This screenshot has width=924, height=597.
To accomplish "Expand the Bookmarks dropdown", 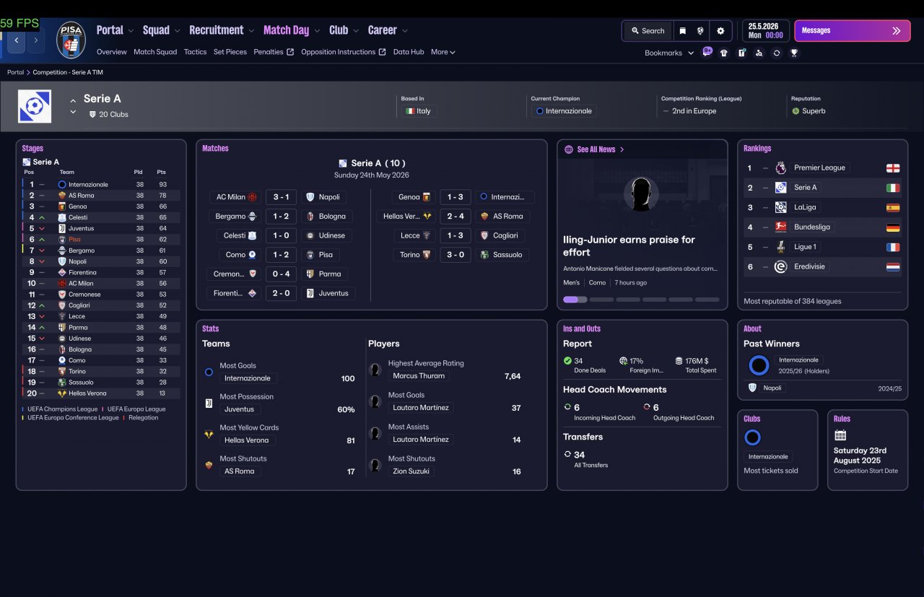I will 669,53.
